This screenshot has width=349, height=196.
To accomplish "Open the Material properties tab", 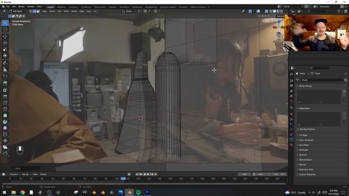I will pyautogui.click(x=291, y=145).
